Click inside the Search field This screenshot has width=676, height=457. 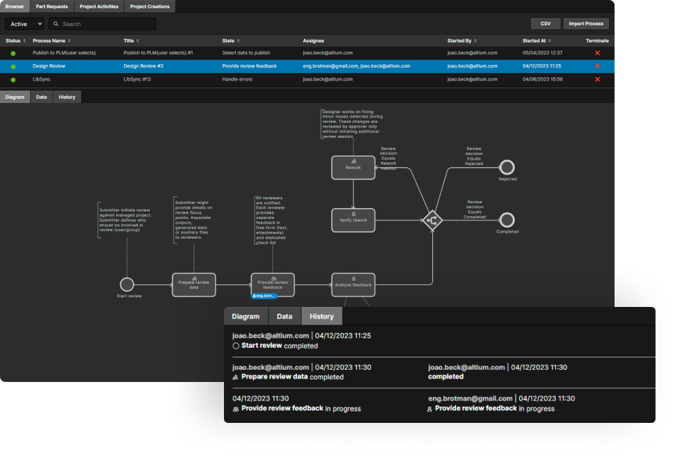(x=102, y=23)
